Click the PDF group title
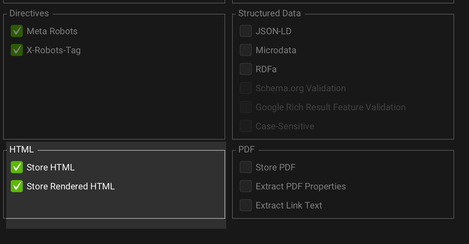This screenshot has height=244, width=469. coord(246,150)
